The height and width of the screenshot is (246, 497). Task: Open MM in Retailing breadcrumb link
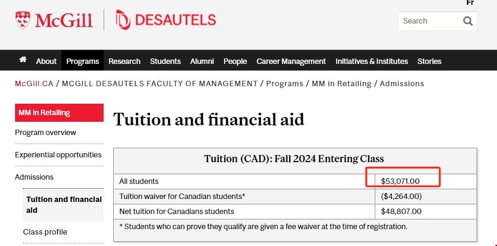pyautogui.click(x=342, y=84)
